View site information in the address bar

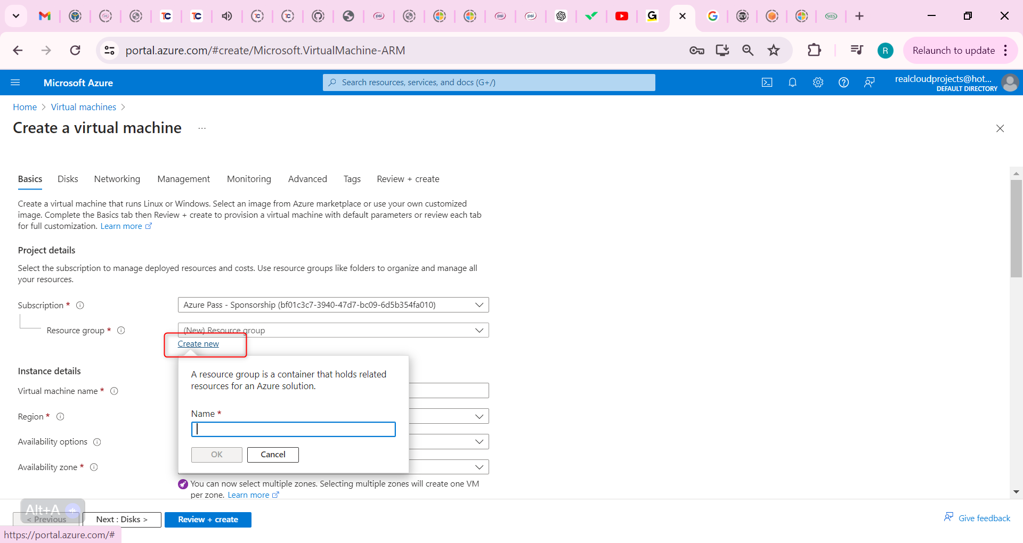click(109, 51)
